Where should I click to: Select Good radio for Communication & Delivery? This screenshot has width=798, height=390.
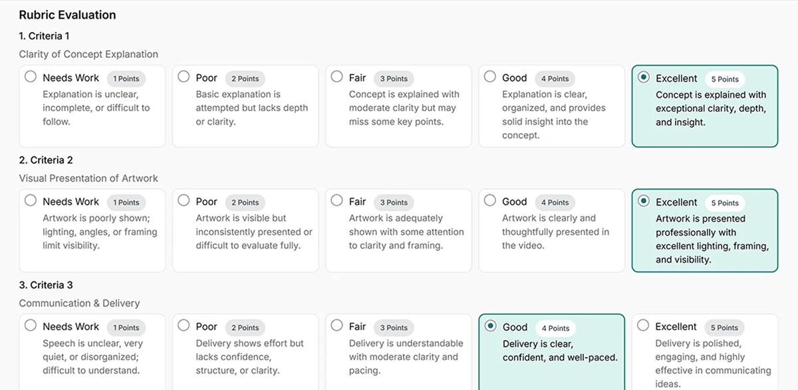coord(491,326)
